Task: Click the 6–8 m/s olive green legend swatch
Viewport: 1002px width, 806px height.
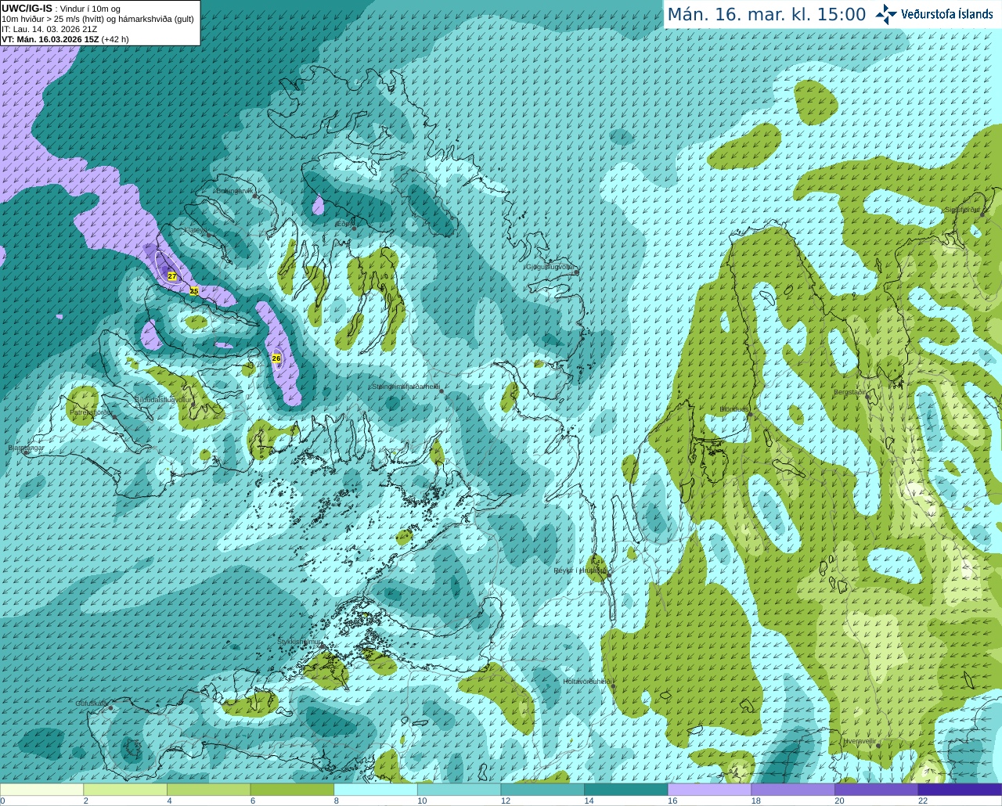Action: click(x=292, y=790)
